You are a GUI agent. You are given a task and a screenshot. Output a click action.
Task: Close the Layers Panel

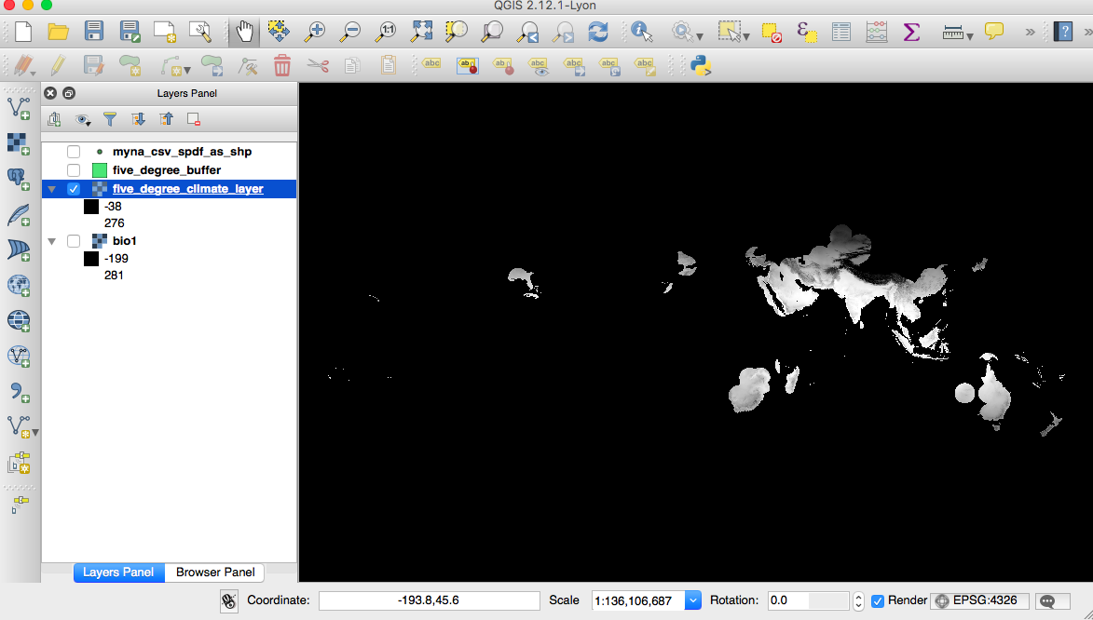(x=50, y=93)
